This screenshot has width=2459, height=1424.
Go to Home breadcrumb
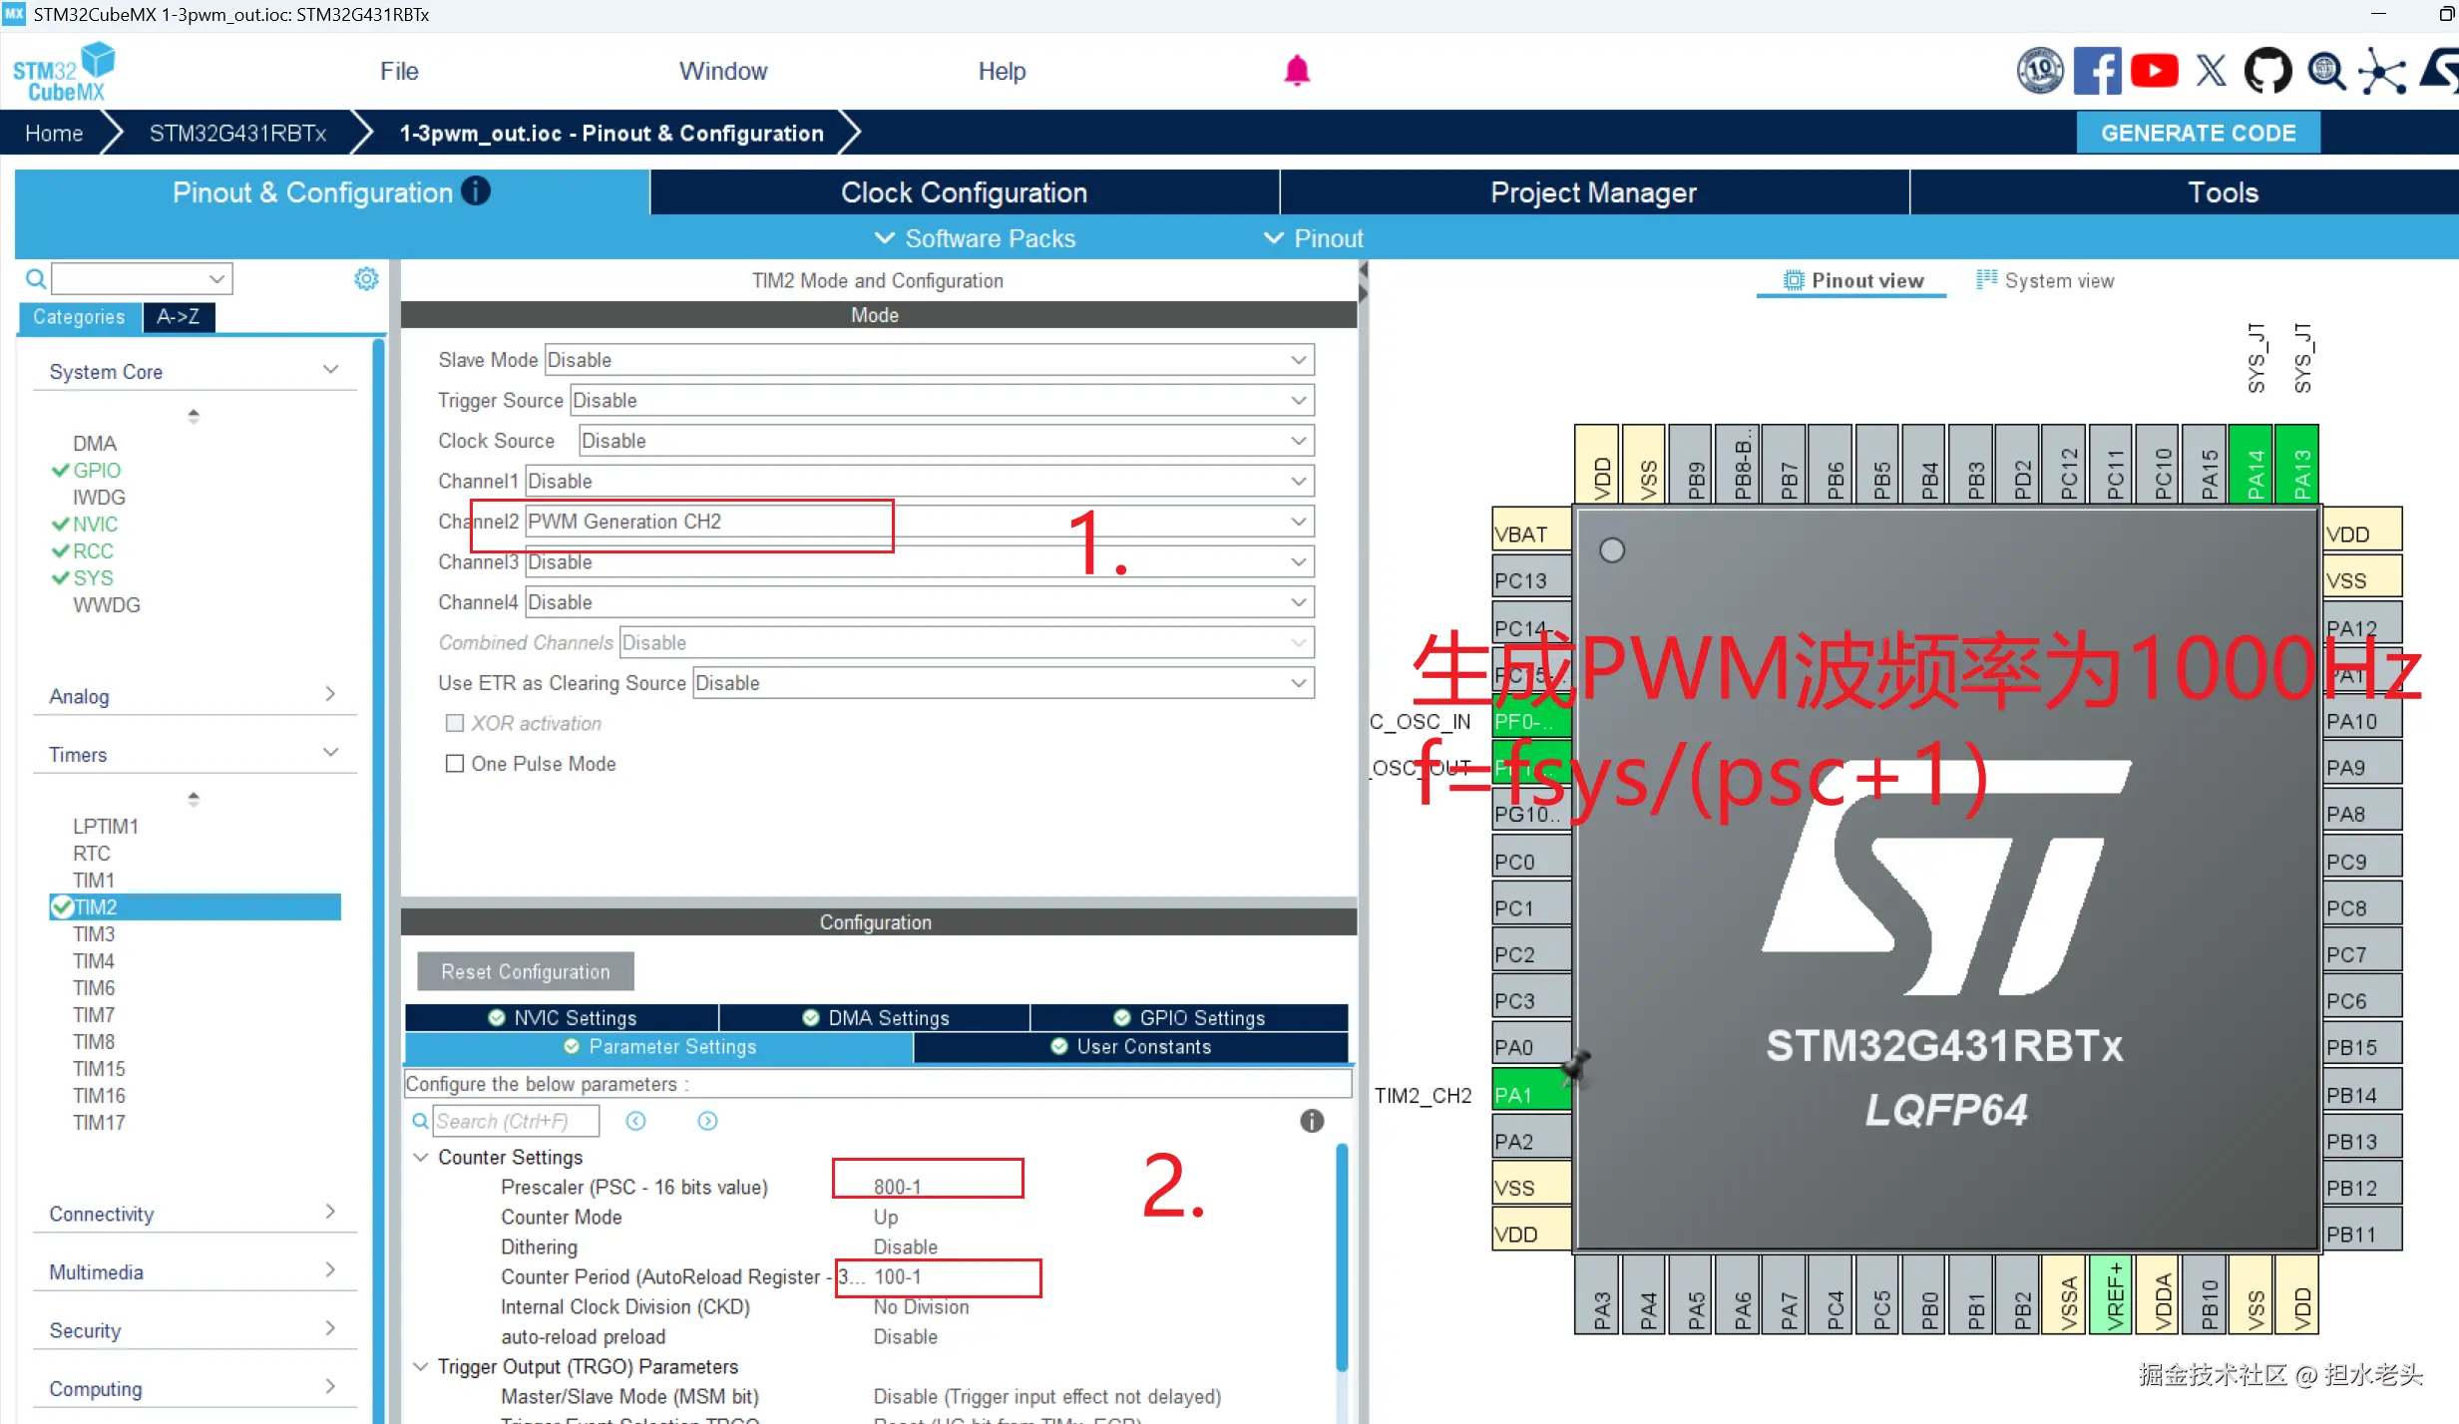click(54, 133)
